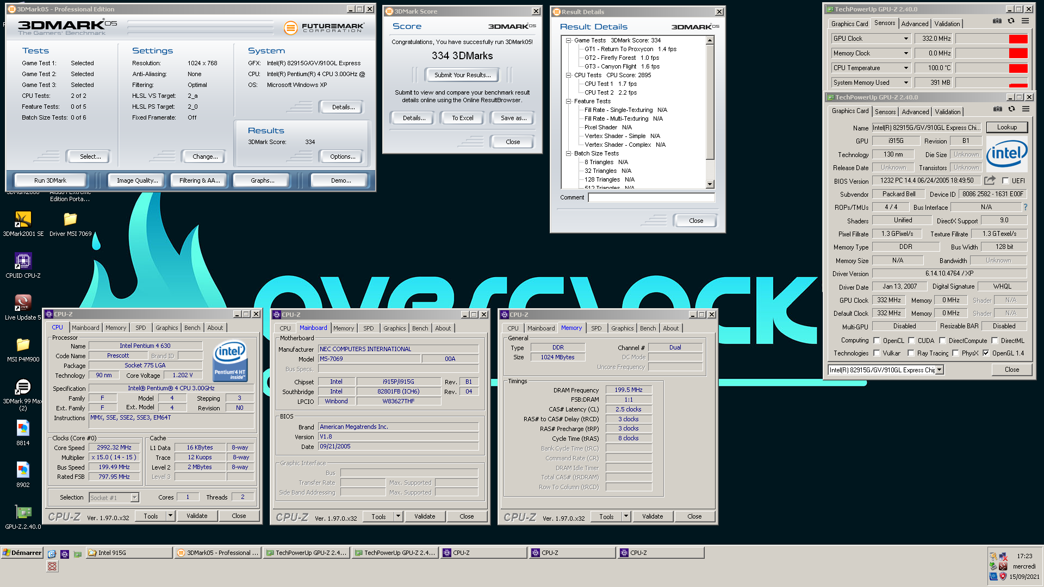The image size is (1044, 587).
Task: Toggle CUDA checkbox in GPU-Z
Action: 911,341
